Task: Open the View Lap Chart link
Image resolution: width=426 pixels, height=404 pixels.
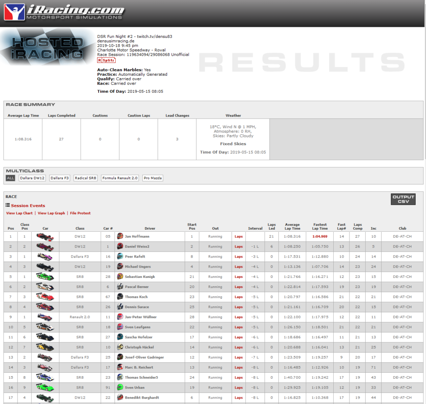Action: [19, 213]
